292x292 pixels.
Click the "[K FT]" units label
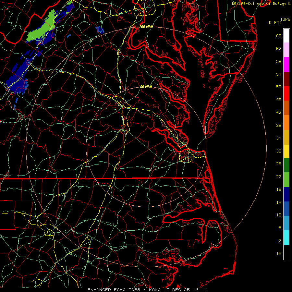click(x=274, y=23)
